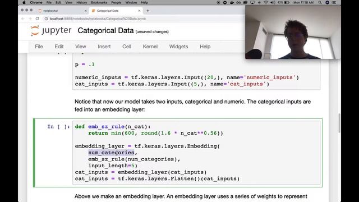The image size is (359, 202).
Task: Reload the current page
Action: coord(38,19)
